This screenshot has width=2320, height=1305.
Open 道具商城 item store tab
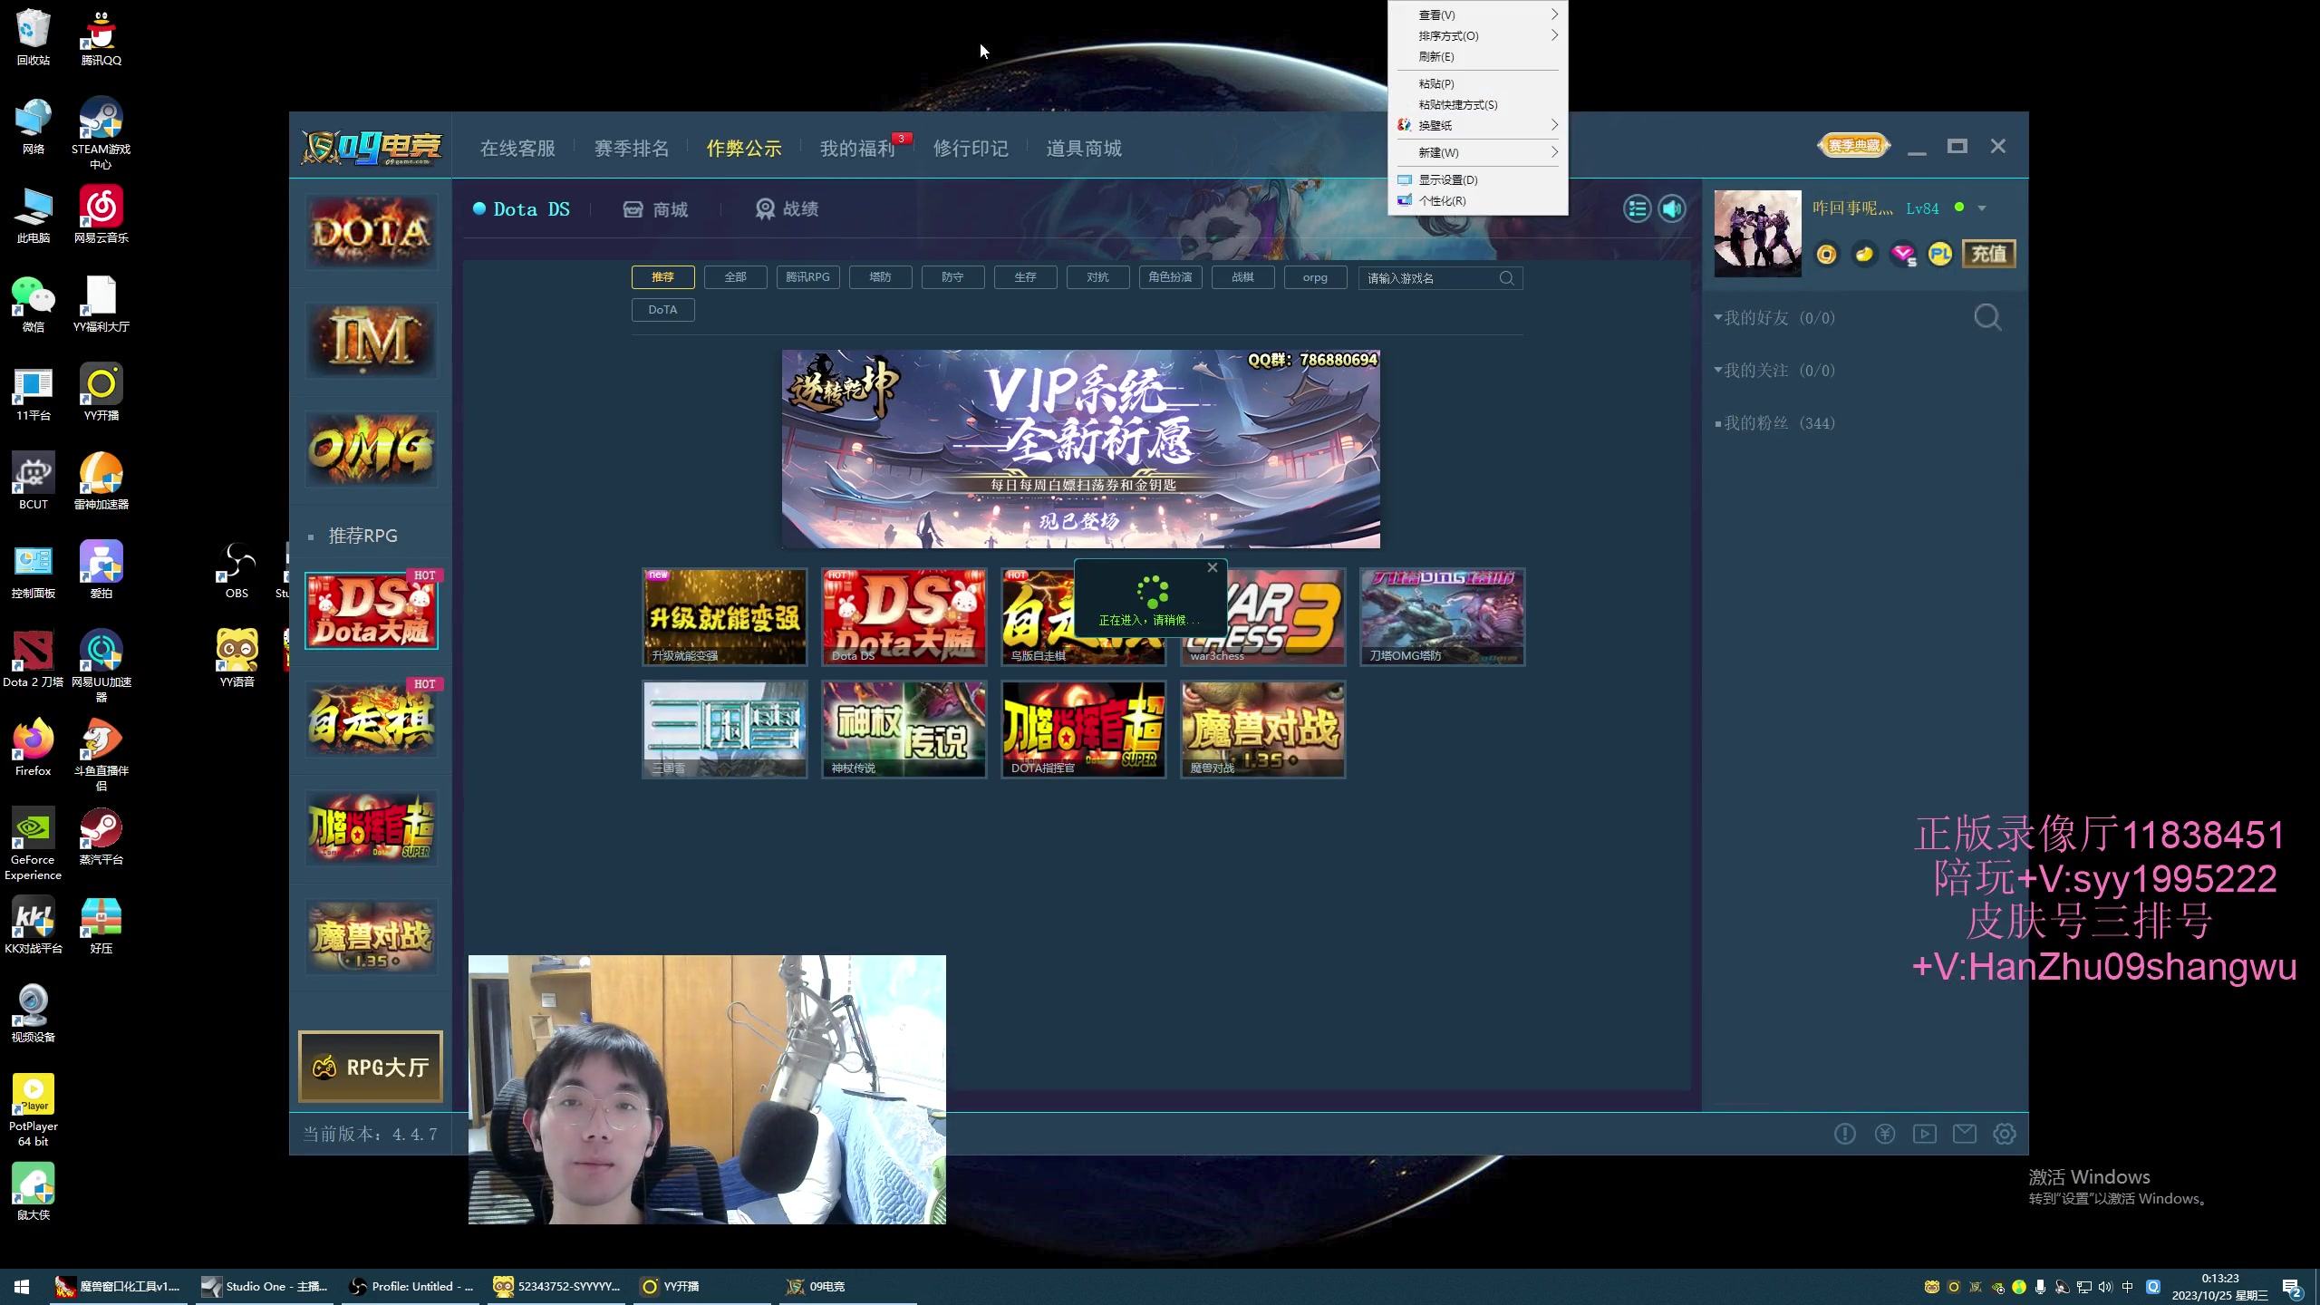pyautogui.click(x=1084, y=149)
